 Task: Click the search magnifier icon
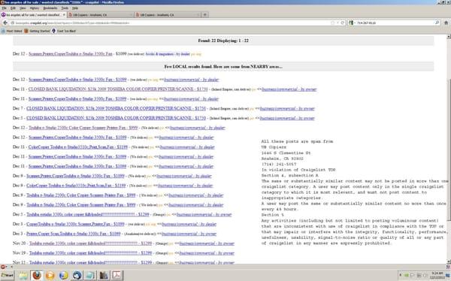[x=437, y=23]
